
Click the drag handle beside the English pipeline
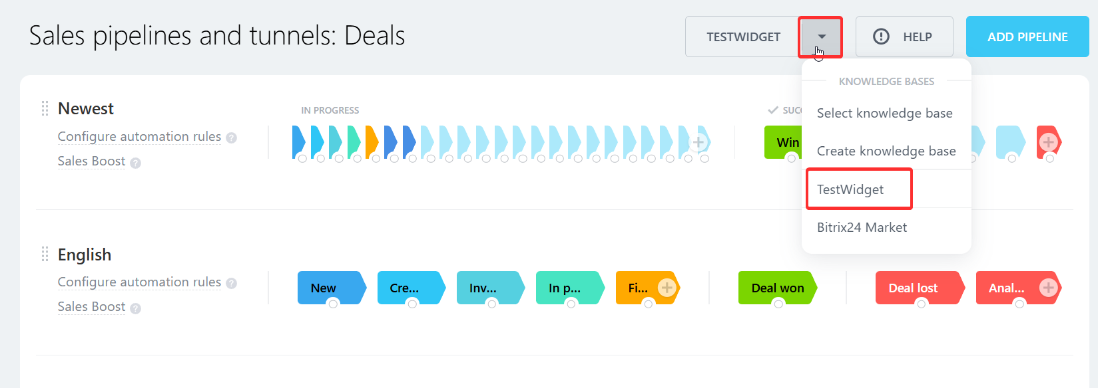coord(45,253)
